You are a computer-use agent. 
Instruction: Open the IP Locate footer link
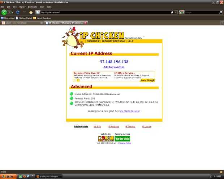147,126
